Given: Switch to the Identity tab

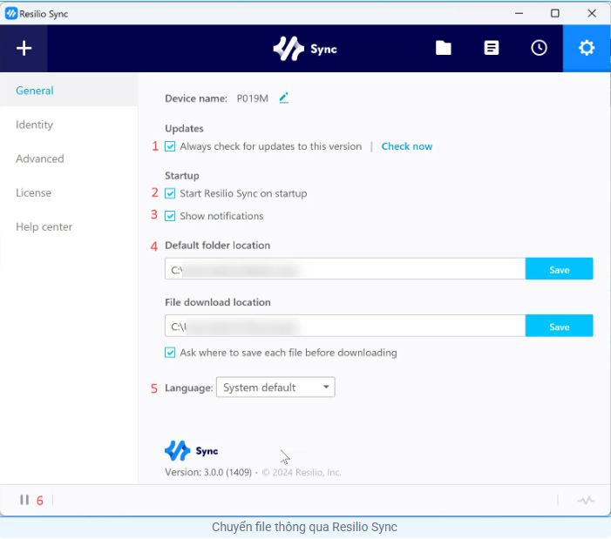Looking at the screenshot, I should click(34, 125).
